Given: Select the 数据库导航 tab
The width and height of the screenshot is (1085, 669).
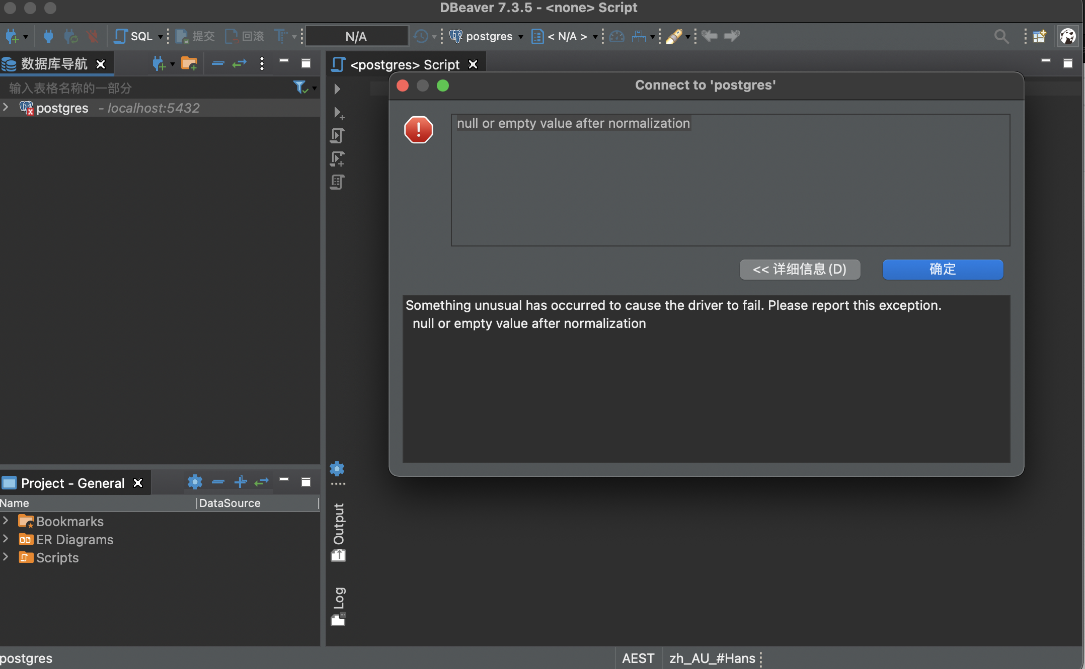Looking at the screenshot, I should 54,64.
